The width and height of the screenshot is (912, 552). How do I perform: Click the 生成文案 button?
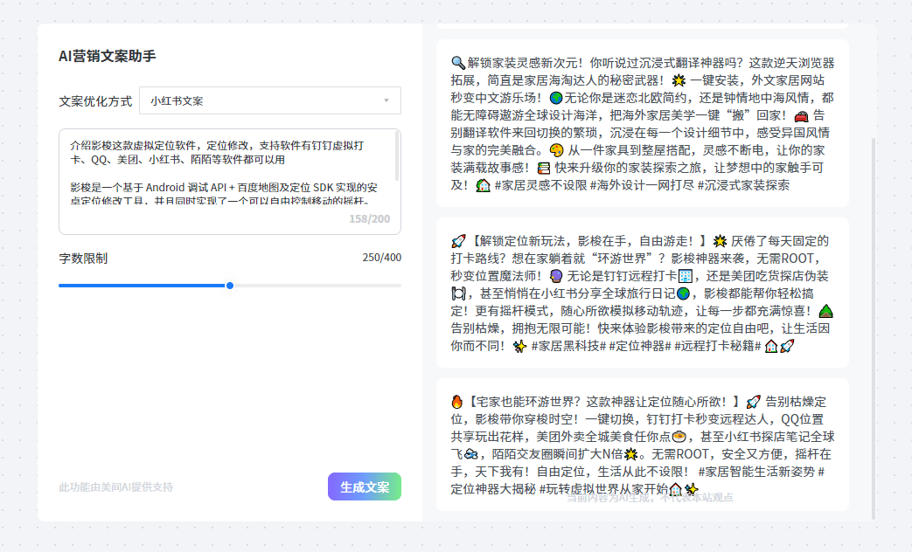365,486
